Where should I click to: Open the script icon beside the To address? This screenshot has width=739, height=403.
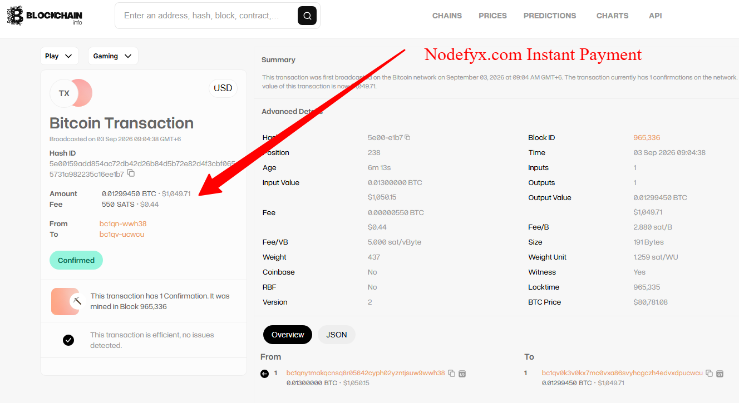click(720, 373)
